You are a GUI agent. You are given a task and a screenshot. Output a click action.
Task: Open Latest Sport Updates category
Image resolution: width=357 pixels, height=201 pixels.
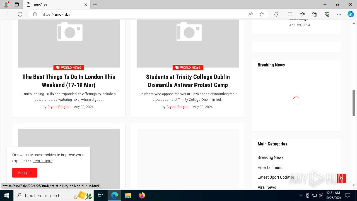click(276, 177)
